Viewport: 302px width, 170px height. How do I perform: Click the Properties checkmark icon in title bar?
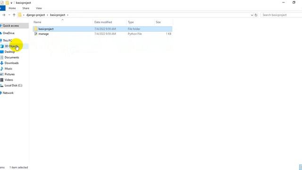(2, 3)
